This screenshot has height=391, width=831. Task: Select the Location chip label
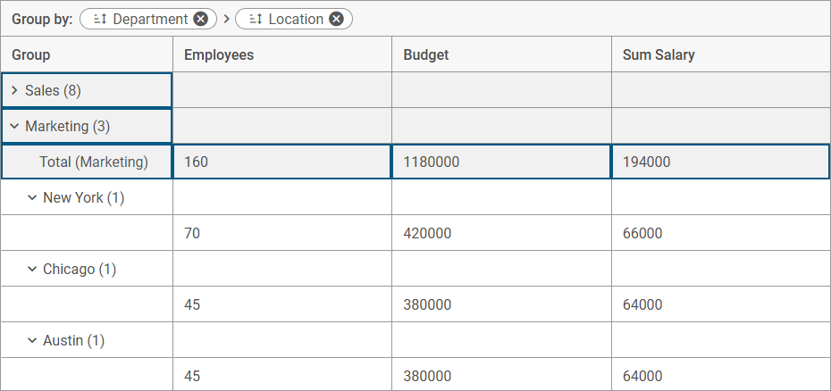coord(296,19)
